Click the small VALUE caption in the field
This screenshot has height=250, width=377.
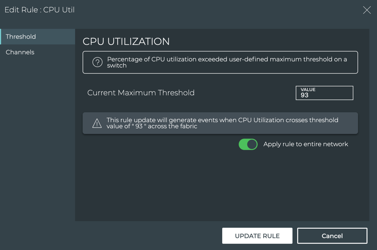coord(308,89)
